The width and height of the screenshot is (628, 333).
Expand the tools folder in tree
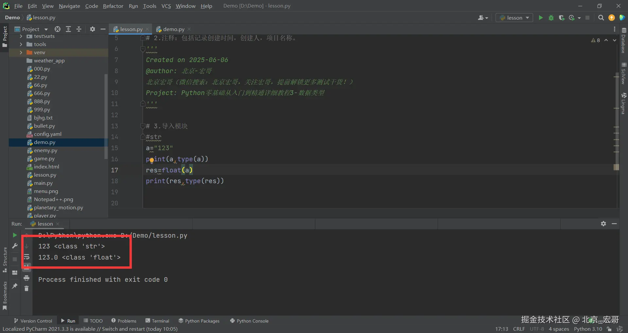tap(21, 44)
